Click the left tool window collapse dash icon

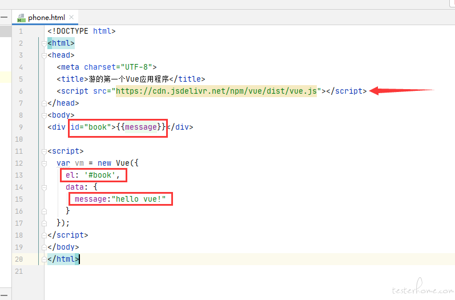4,17
